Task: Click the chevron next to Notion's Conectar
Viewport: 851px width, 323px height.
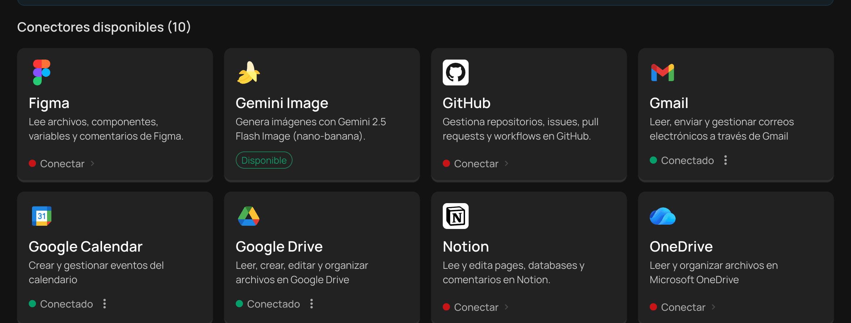Action: 506,307
